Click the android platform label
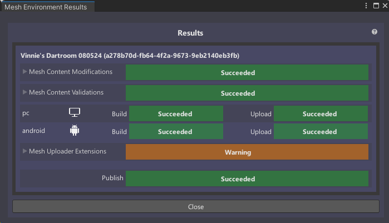 tap(33, 131)
